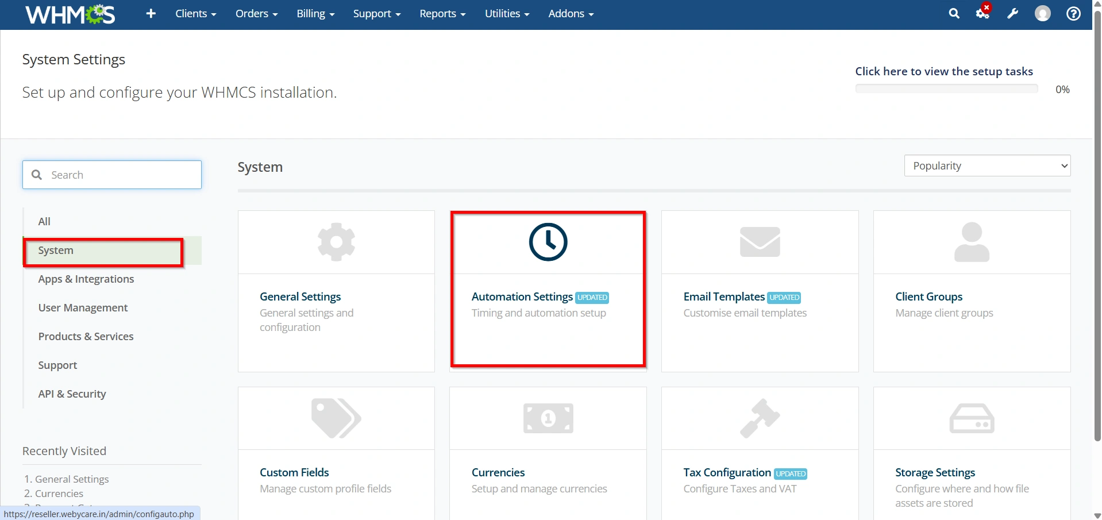This screenshot has height=520, width=1102.
Task: Open the wrench configuration icon
Action: point(1013,13)
